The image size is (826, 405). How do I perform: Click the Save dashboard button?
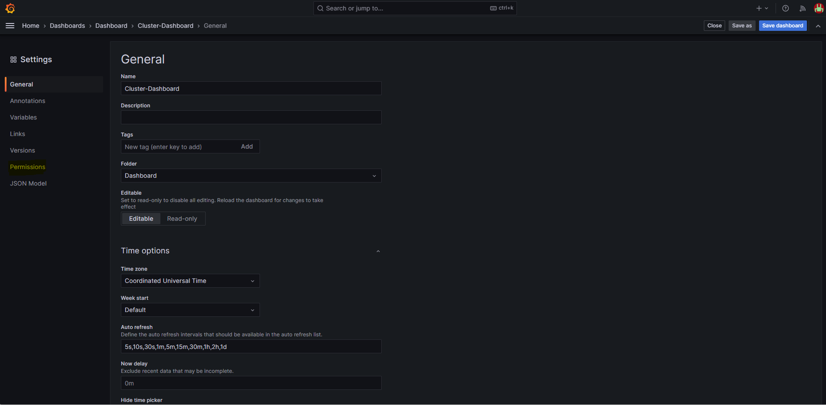pyautogui.click(x=783, y=26)
